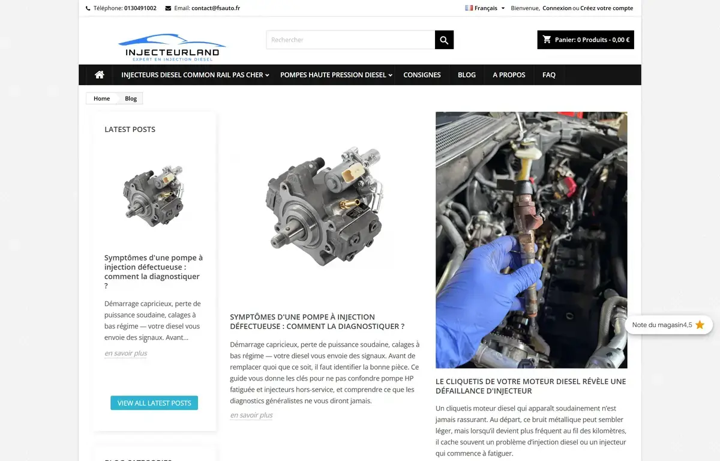Open the FAQ menu item
The image size is (720, 461).
[549, 75]
